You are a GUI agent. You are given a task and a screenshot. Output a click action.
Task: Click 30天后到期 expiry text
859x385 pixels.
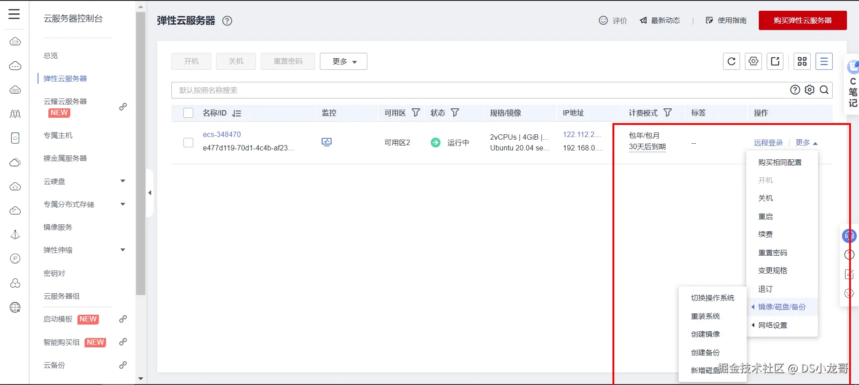(647, 147)
